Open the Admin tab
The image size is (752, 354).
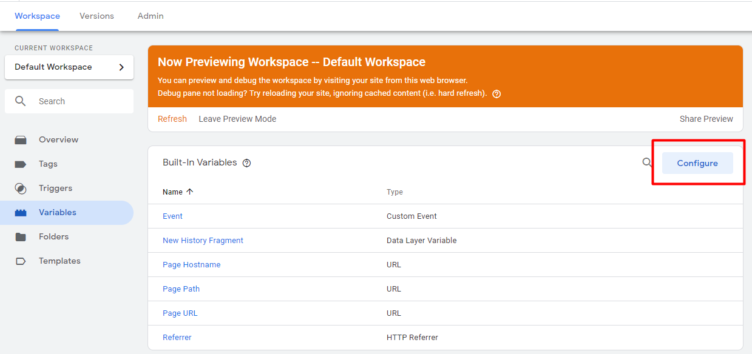(151, 16)
